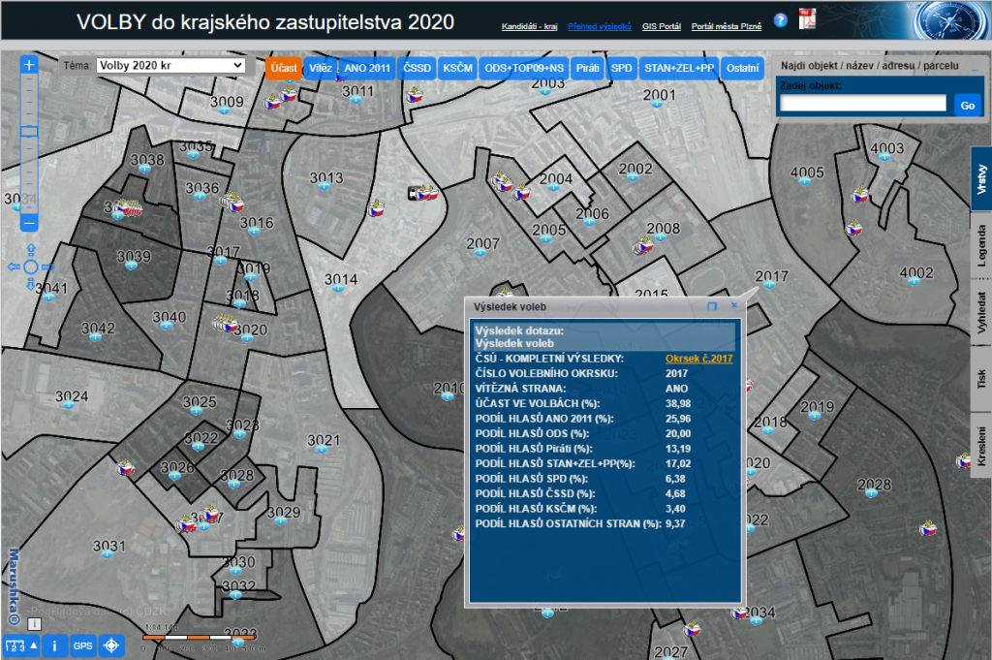Click district marker 3014

click(x=338, y=288)
